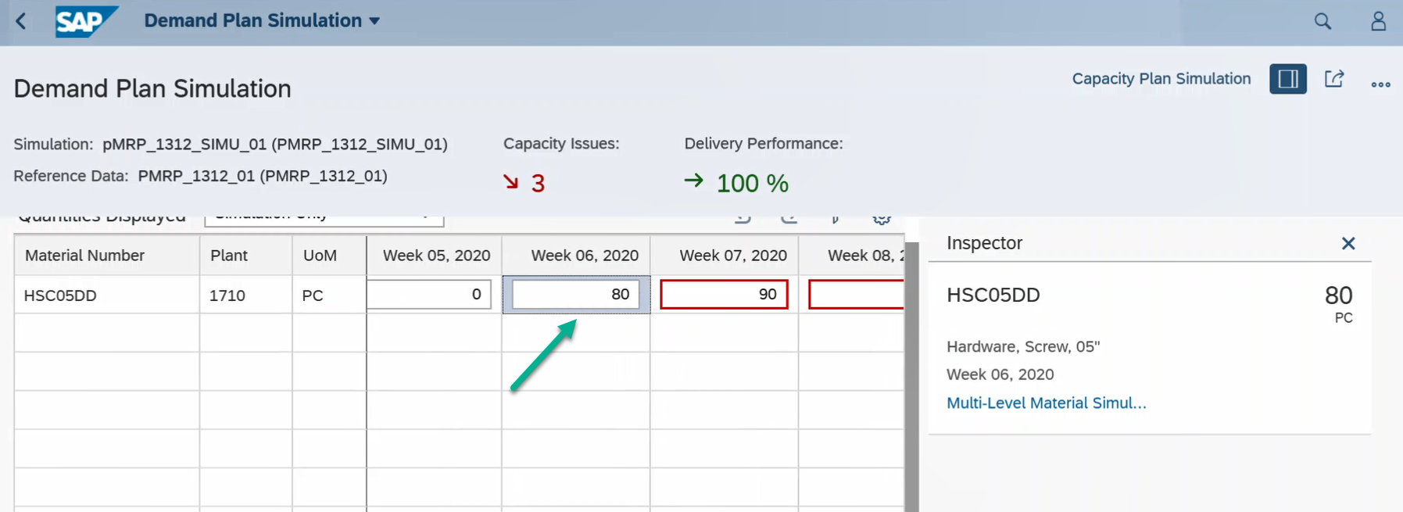Click the Week 07, 2020 field showing 90
1403x512 pixels.
(724, 295)
